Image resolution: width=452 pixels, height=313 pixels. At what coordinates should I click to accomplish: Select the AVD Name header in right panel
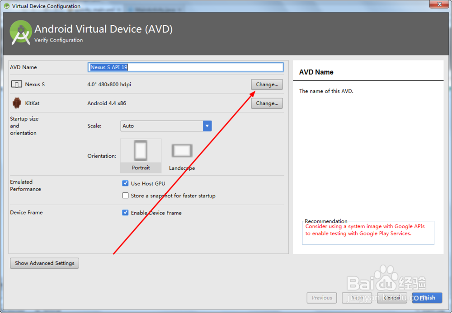(x=316, y=72)
